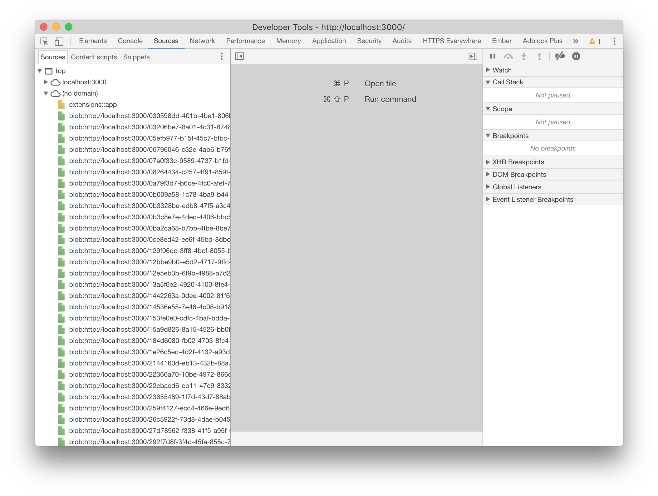
Task: Step over next function call
Action: tap(508, 56)
